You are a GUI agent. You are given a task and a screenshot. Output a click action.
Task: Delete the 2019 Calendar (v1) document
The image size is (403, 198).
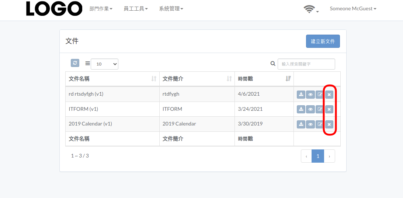click(329, 124)
